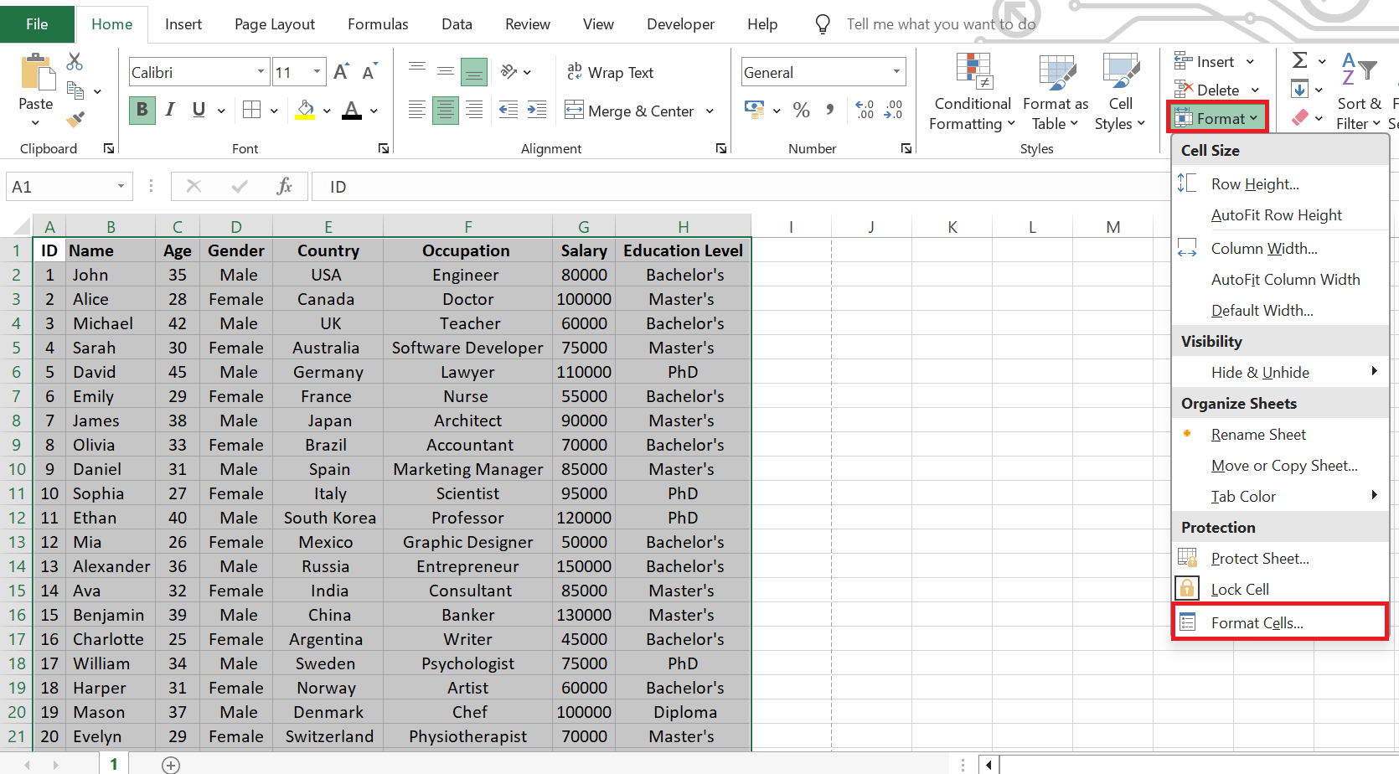The height and width of the screenshot is (774, 1399).
Task: Choose AutoFit Column Width
Action: point(1280,279)
